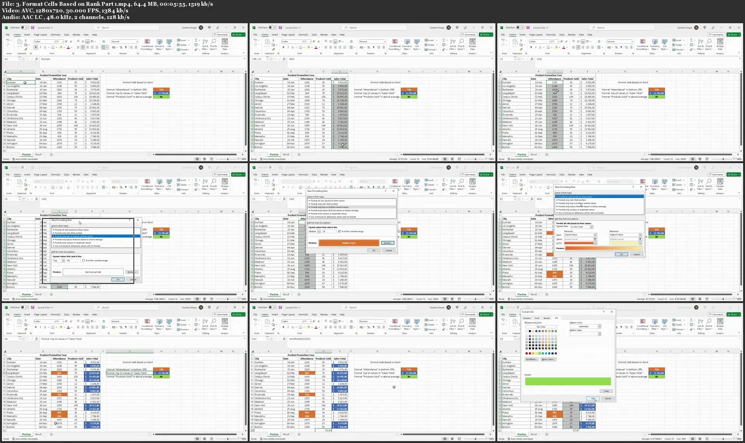Click Undo arrow in the G6 frame

7,320
